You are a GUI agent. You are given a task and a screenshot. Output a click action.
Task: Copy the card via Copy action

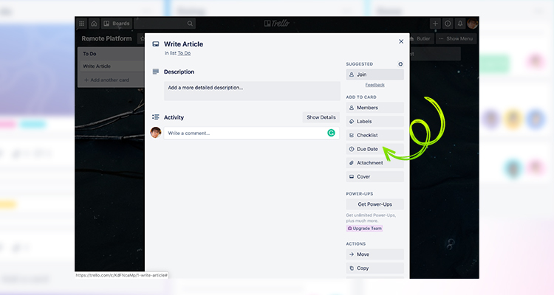375,268
